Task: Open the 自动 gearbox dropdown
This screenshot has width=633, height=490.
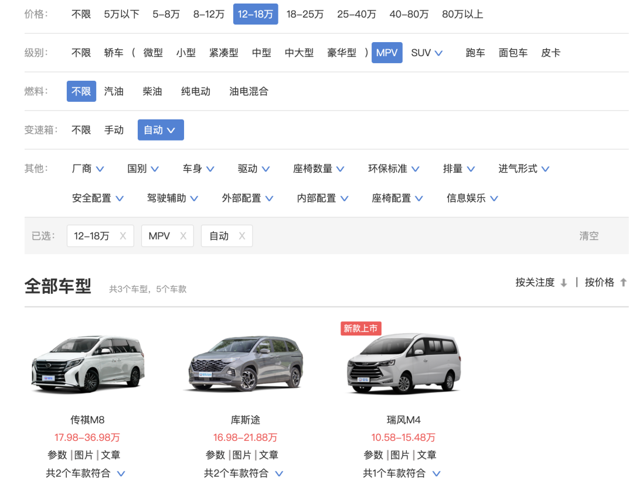Action: coord(161,130)
